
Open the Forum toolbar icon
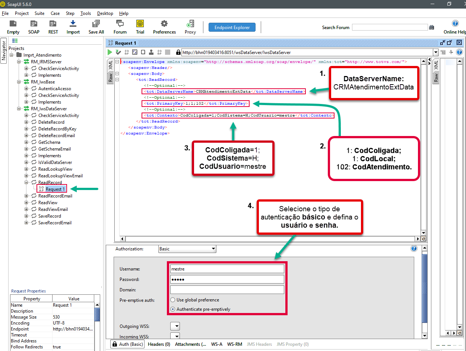point(120,24)
